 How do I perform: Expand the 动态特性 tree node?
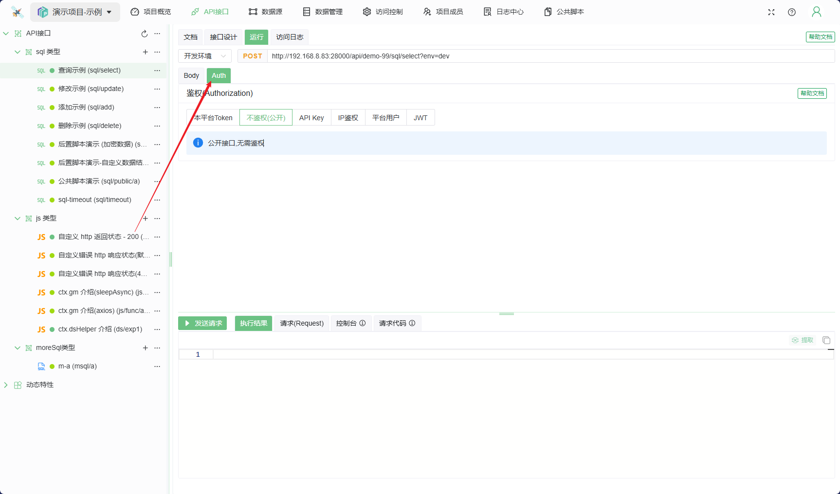click(6, 385)
